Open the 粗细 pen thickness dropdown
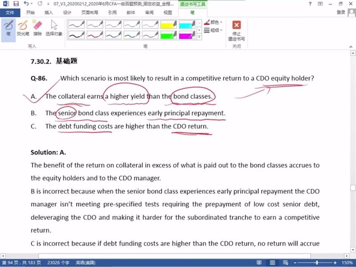The image size is (356, 267). 213,30
